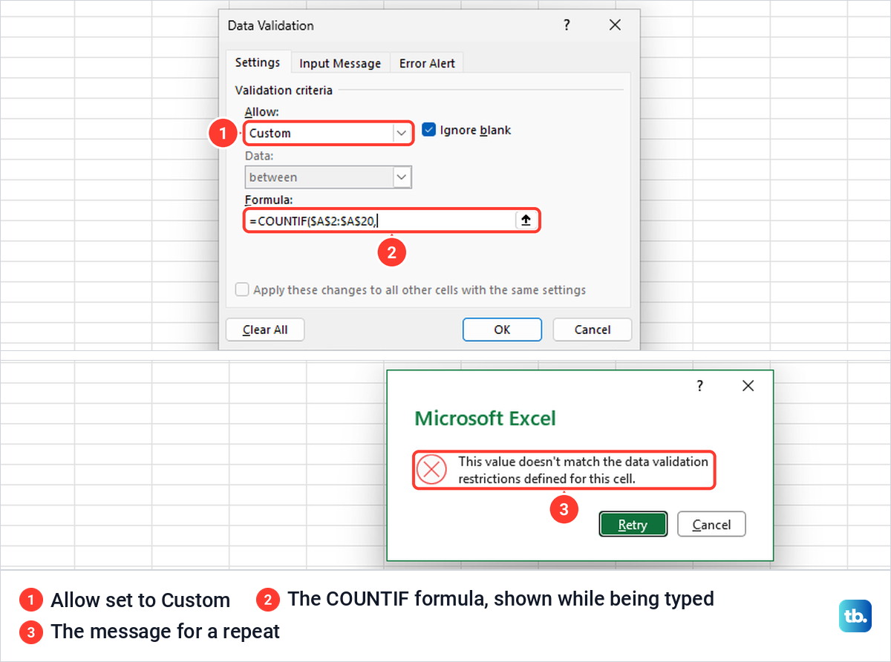The width and height of the screenshot is (891, 662).
Task: Toggle the Ignore blank checkbox
Action: click(x=428, y=130)
